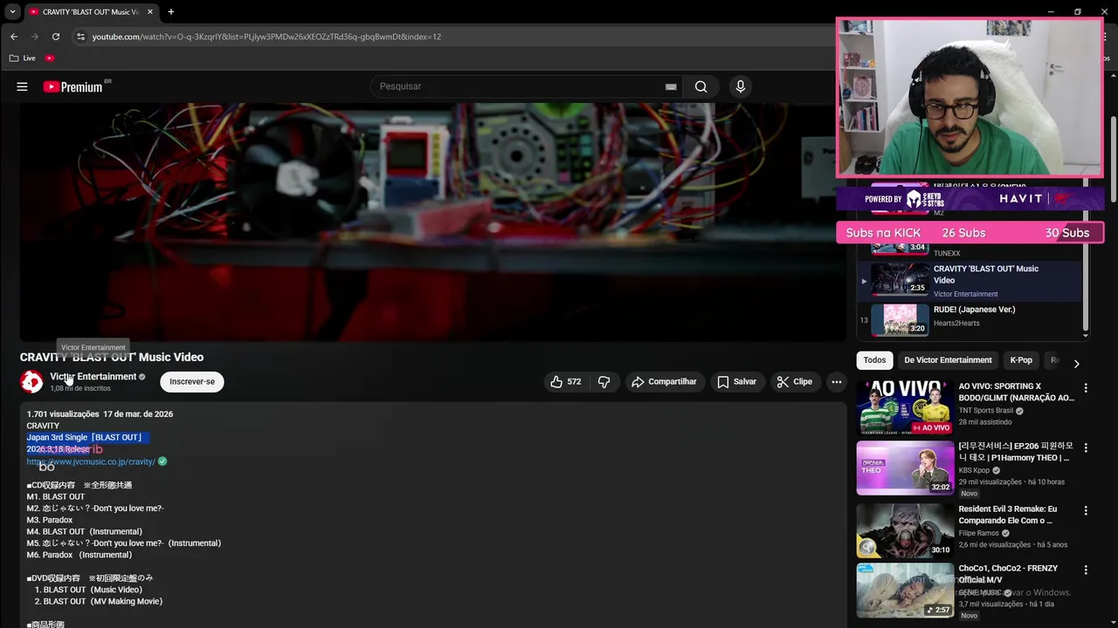This screenshot has height=628, width=1118.
Task: Click the forward navigation arrow
Action: [x=34, y=37]
